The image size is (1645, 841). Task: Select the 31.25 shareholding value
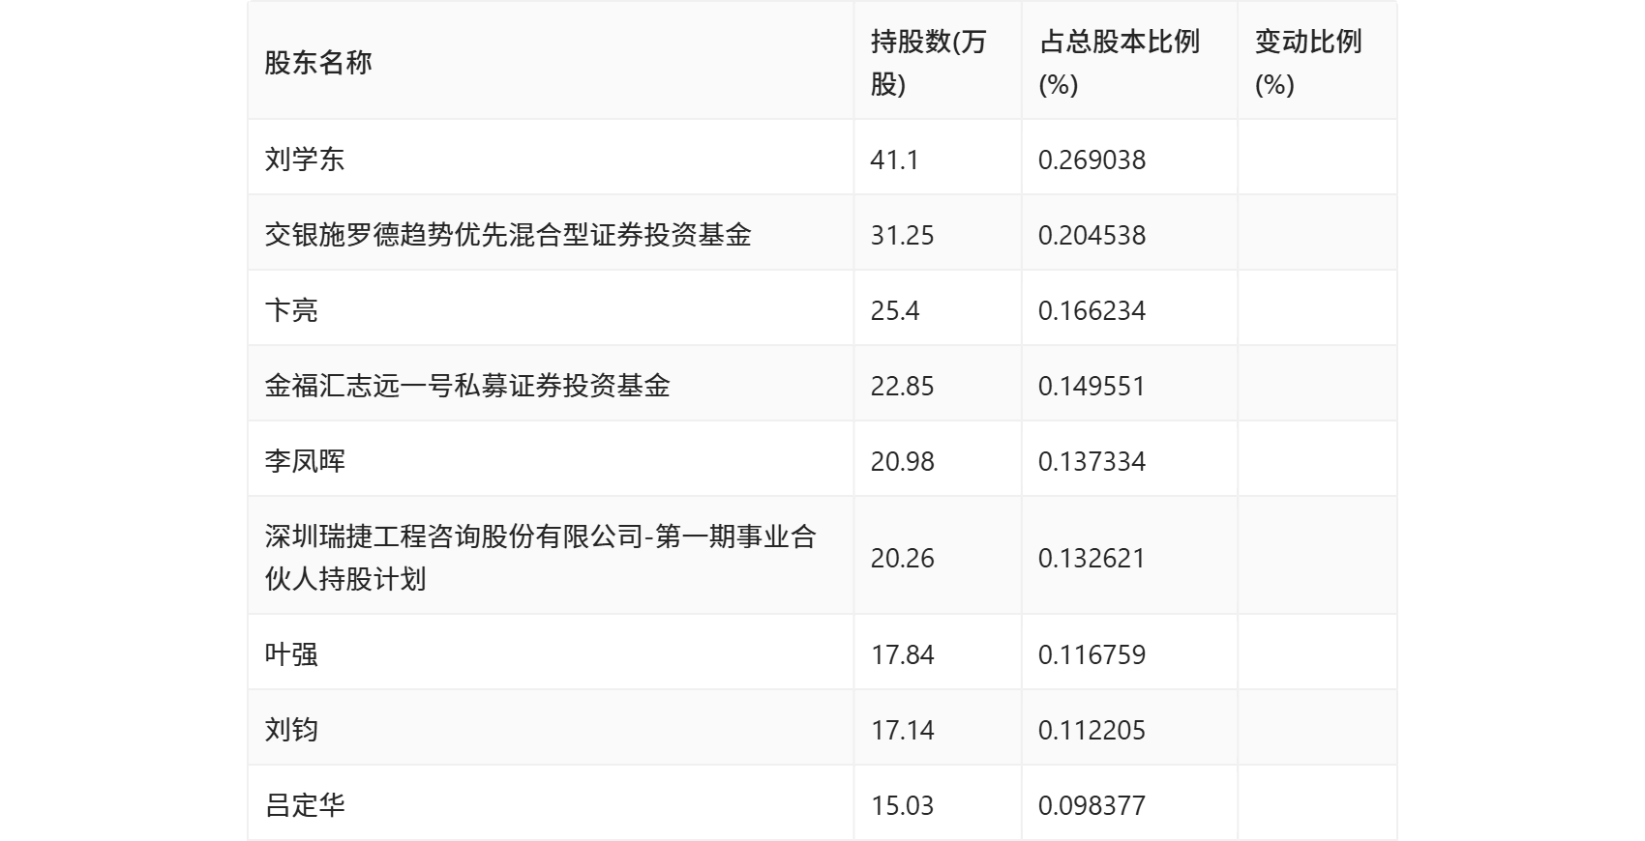tap(902, 235)
